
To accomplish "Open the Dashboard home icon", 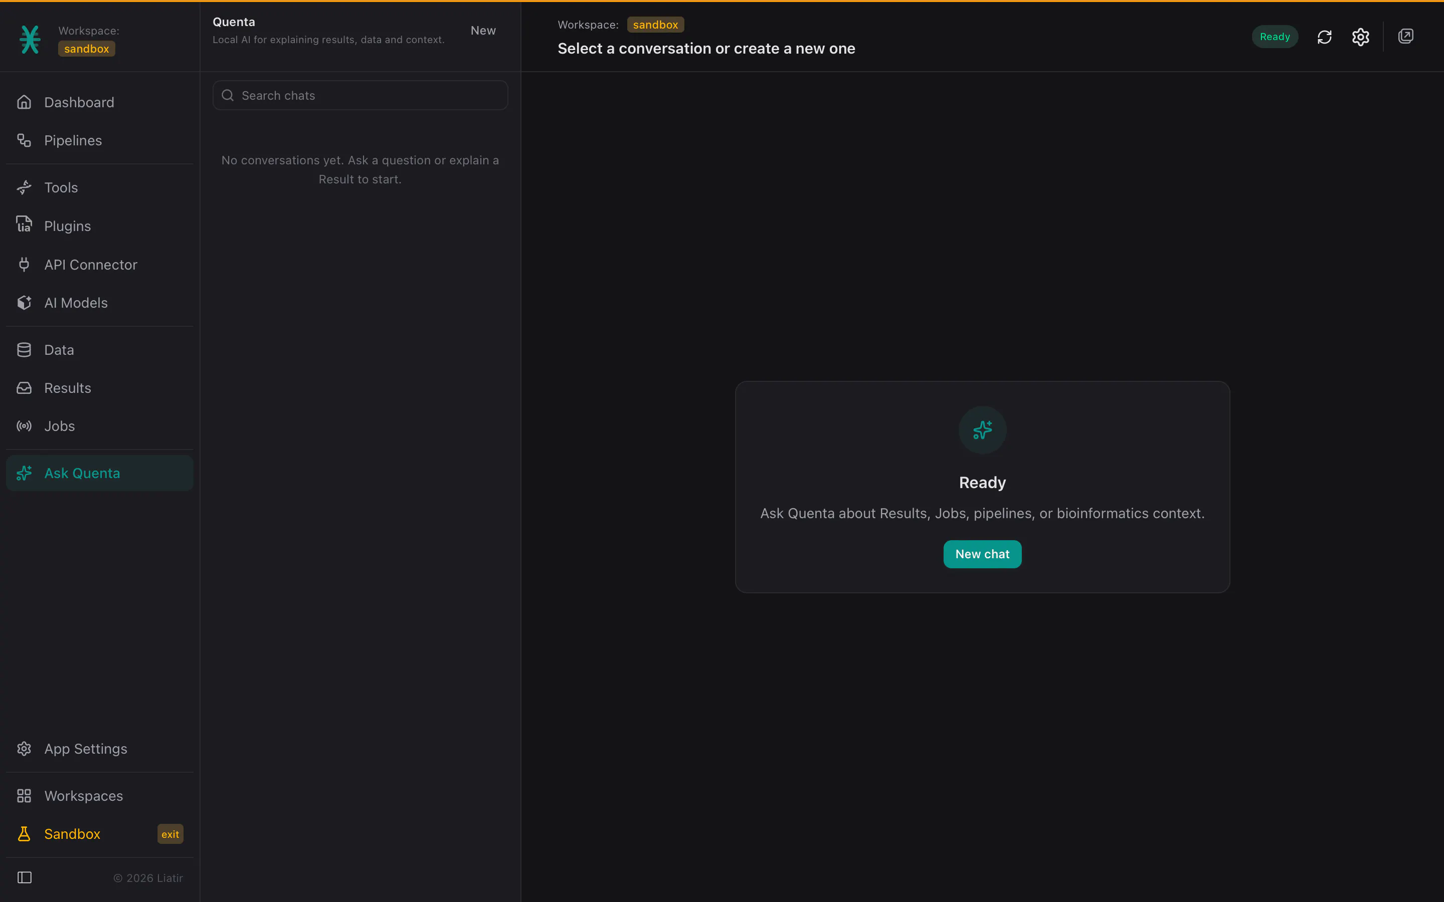I will 24,102.
